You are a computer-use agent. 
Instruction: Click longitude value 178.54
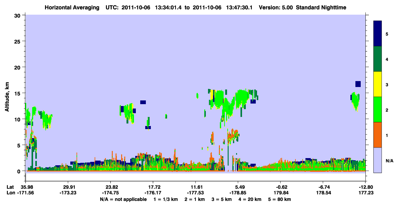(x=323, y=193)
